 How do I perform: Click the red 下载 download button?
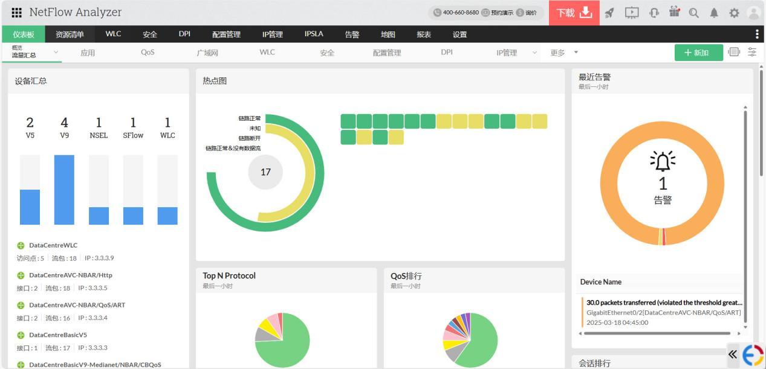tap(574, 13)
